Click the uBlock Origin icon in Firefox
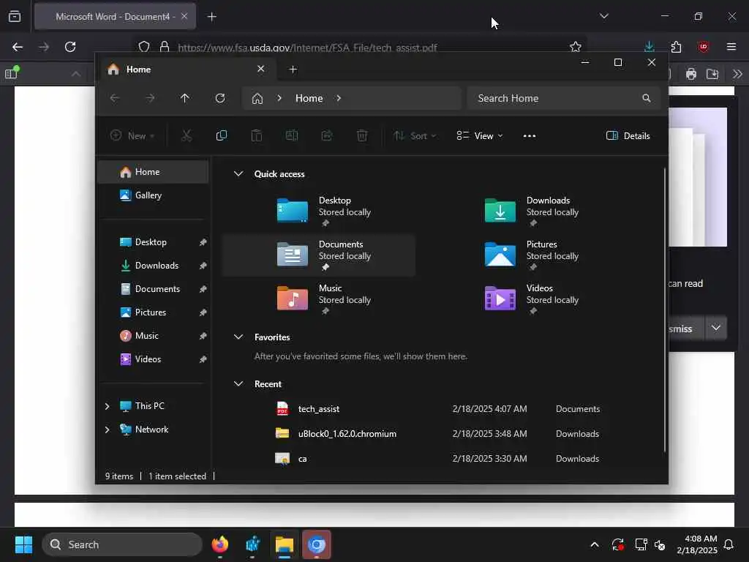 click(704, 47)
